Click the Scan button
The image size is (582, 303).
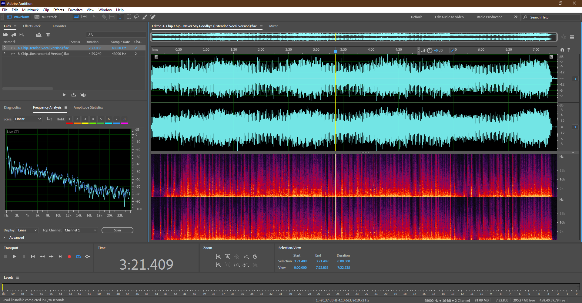coord(117,230)
